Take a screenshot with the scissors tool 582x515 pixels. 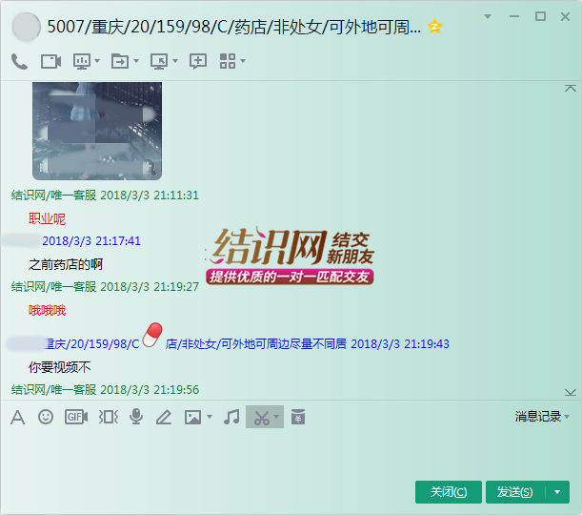(x=260, y=417)
